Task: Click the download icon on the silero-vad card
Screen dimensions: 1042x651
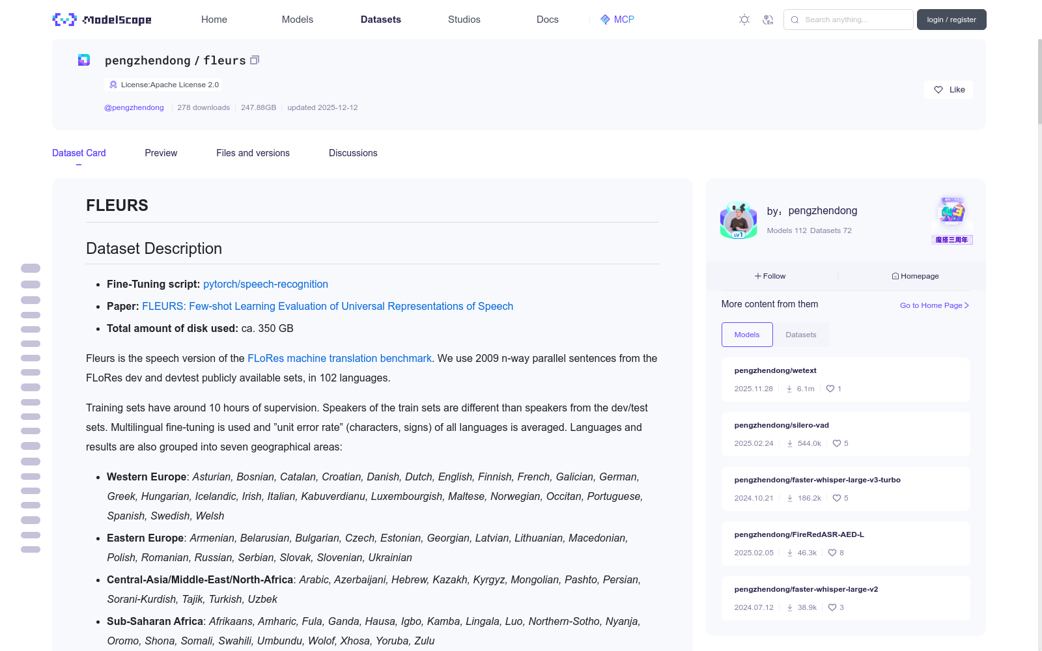Action: [x=790, y=443]
